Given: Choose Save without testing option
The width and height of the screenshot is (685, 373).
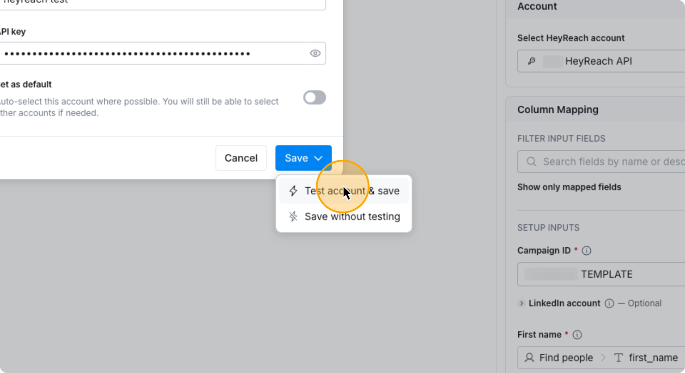Looking at the screenshot, I should coord(352,216).
